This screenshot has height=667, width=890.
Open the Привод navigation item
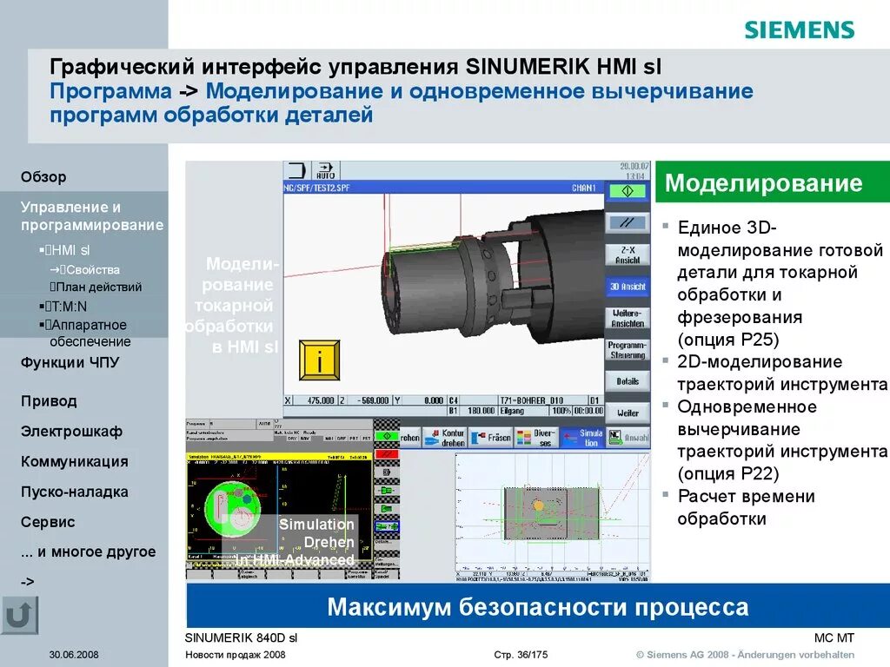pyautogui.click(x=49, y=401)
